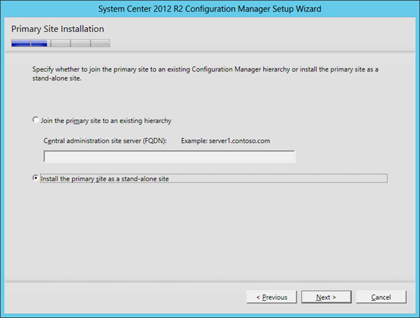Viewport: 420px width, 318px height.
Task: Click the Example: server1.contoso.com text
Action: 226,141
